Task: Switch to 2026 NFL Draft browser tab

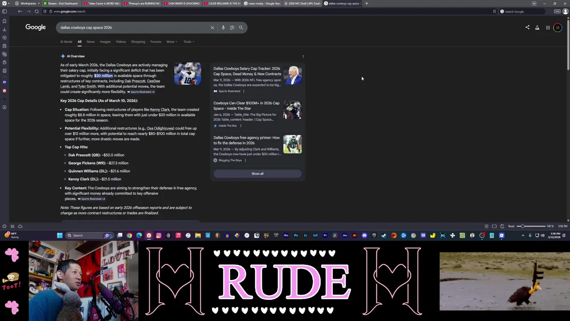Action: [x=303, y=4]
